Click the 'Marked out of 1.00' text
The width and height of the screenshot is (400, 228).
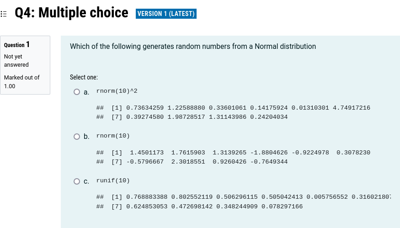(x=21, y=81)
